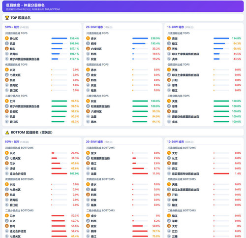The height and width of the screenshot is (238, 246).
Task: Open the 50W+ 城市 header in the TOP section
Action: [x=12, y=27]
